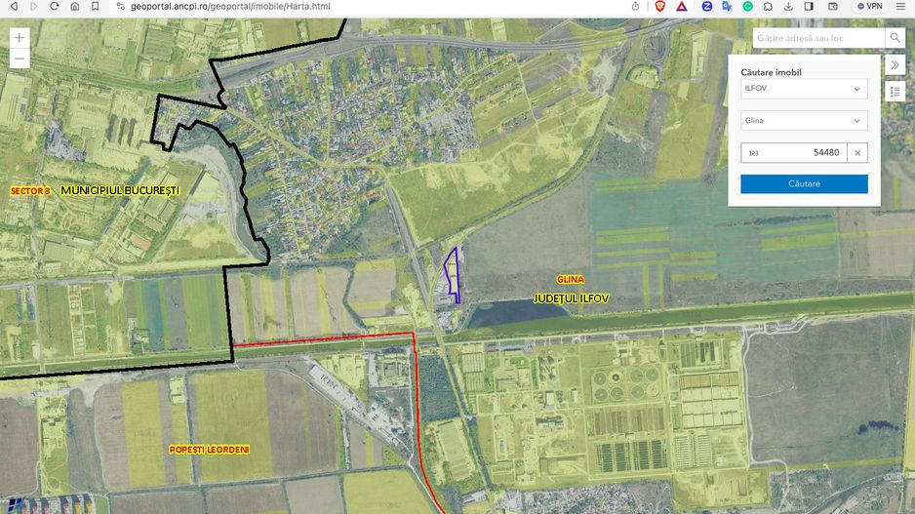Open the Brave wallet icon
Viewport: 915px width, 514px height.
[x=833, y=7]
